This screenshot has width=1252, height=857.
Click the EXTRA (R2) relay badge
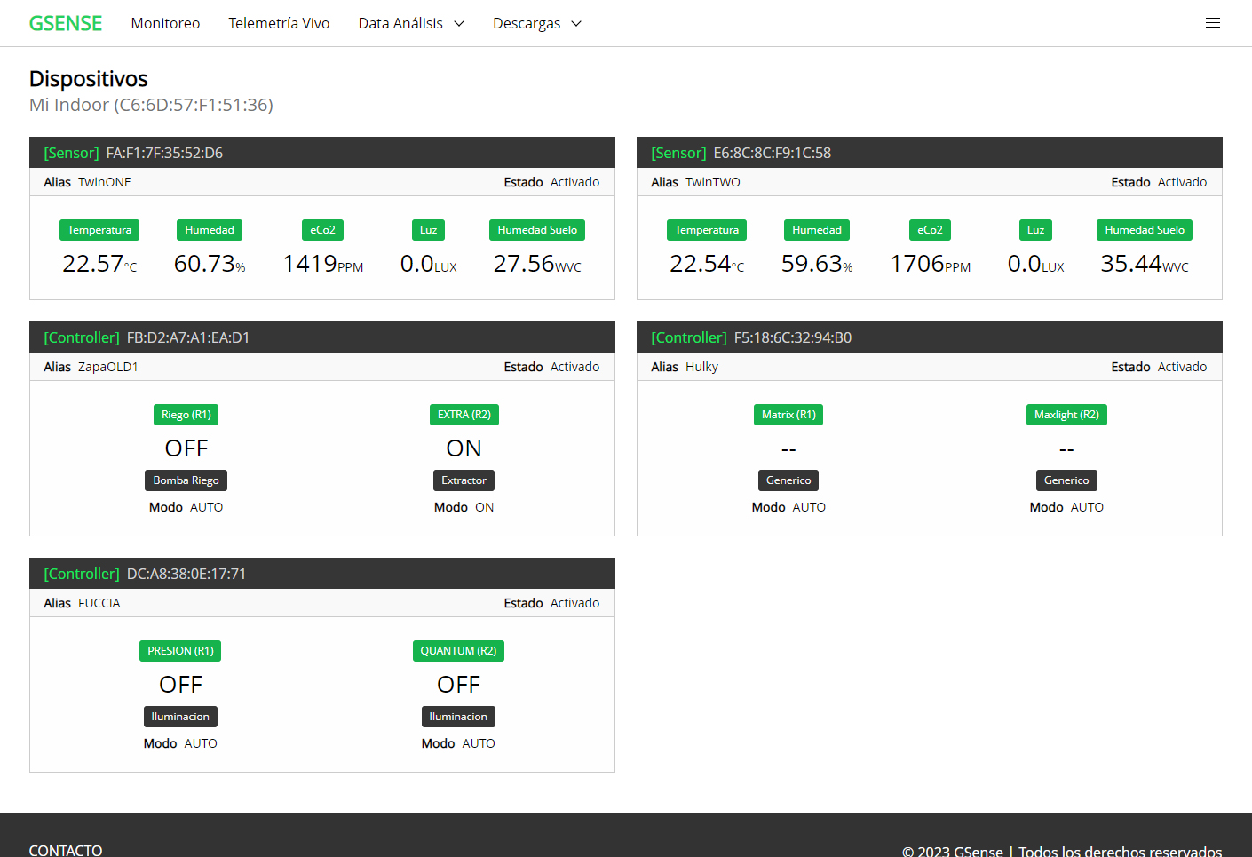click(x=464, y=415)
